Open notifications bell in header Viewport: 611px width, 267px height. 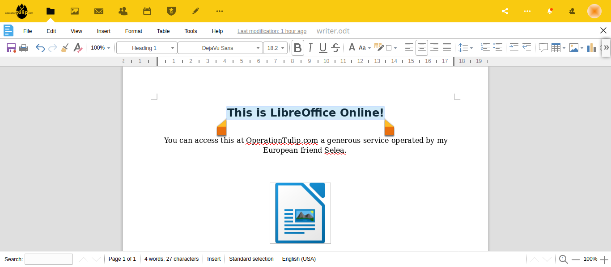pos(550,11)
